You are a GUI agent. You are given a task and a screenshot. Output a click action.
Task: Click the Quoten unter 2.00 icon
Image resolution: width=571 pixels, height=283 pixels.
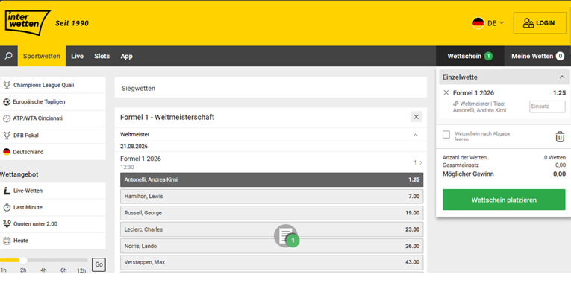(x=7, y=223)
